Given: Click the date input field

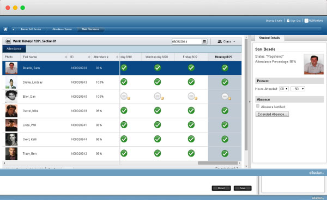Looking at the screenshot, I should tap(186, 41).
